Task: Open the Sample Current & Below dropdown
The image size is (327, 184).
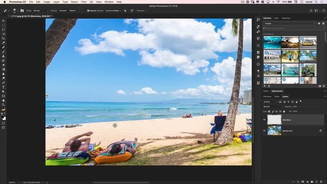Action: pyautogui.click(x=113, y=11)
